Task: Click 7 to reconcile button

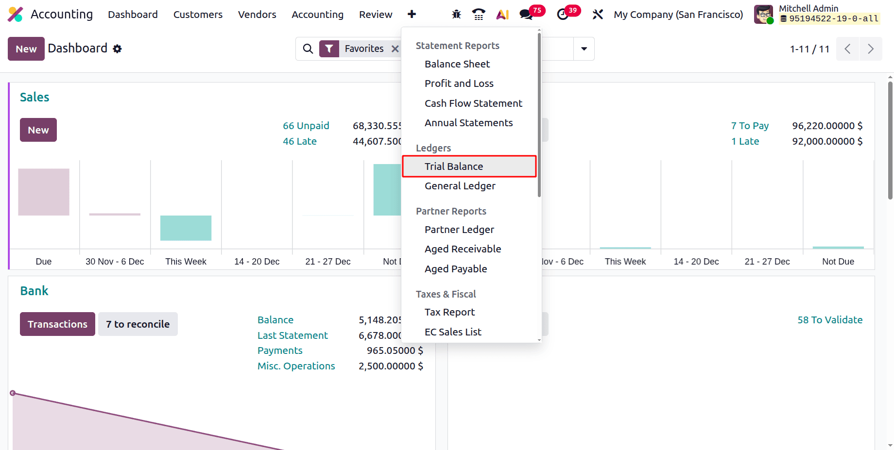Action: click(x=138, y=324)
